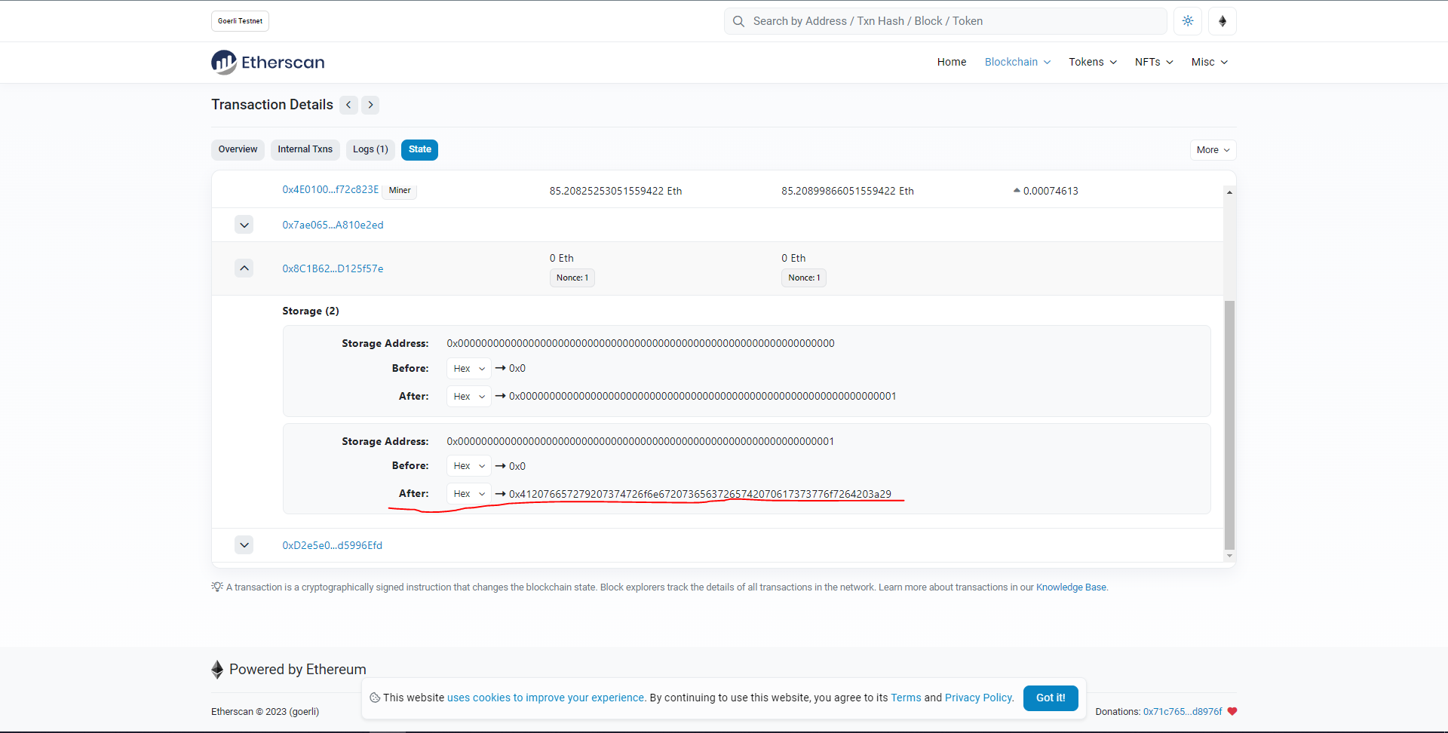Click storage After value 0x4120766572...

coord(700,494)
